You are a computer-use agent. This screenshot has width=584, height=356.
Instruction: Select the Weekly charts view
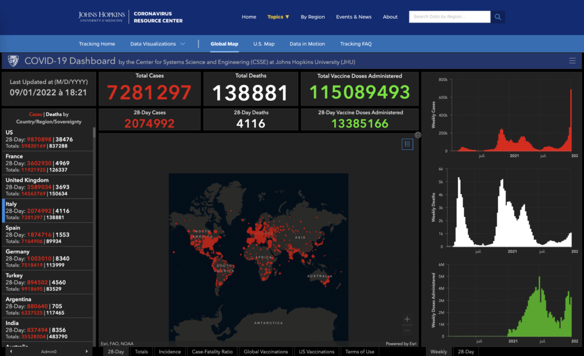coord(438,351)
